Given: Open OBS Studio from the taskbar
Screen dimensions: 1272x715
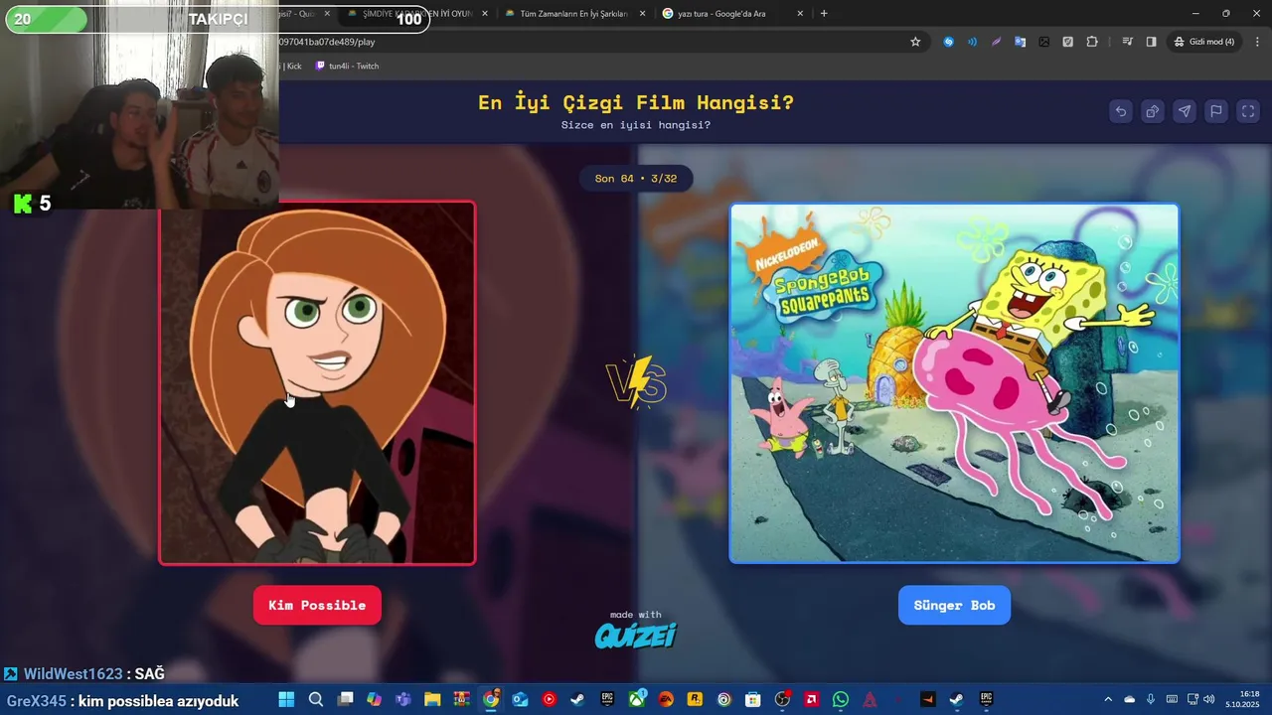Looking at the screenshot, I should pyautogui.click(x=782, y=699).
